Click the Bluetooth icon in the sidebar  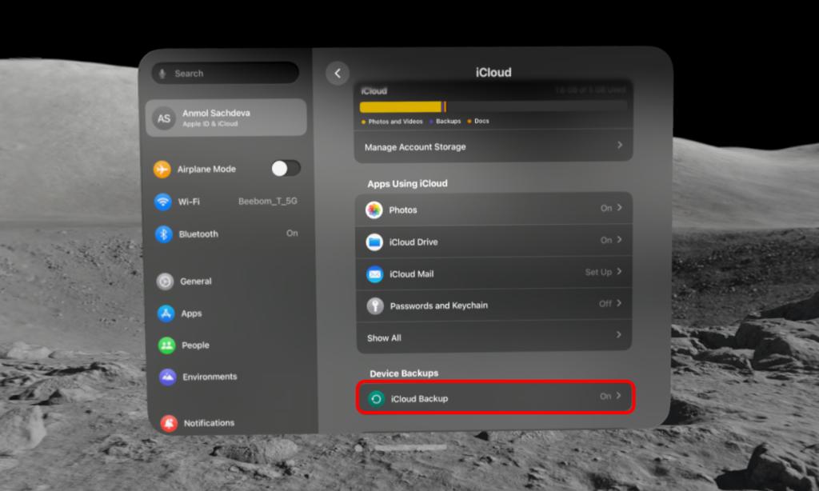[163, 234]
